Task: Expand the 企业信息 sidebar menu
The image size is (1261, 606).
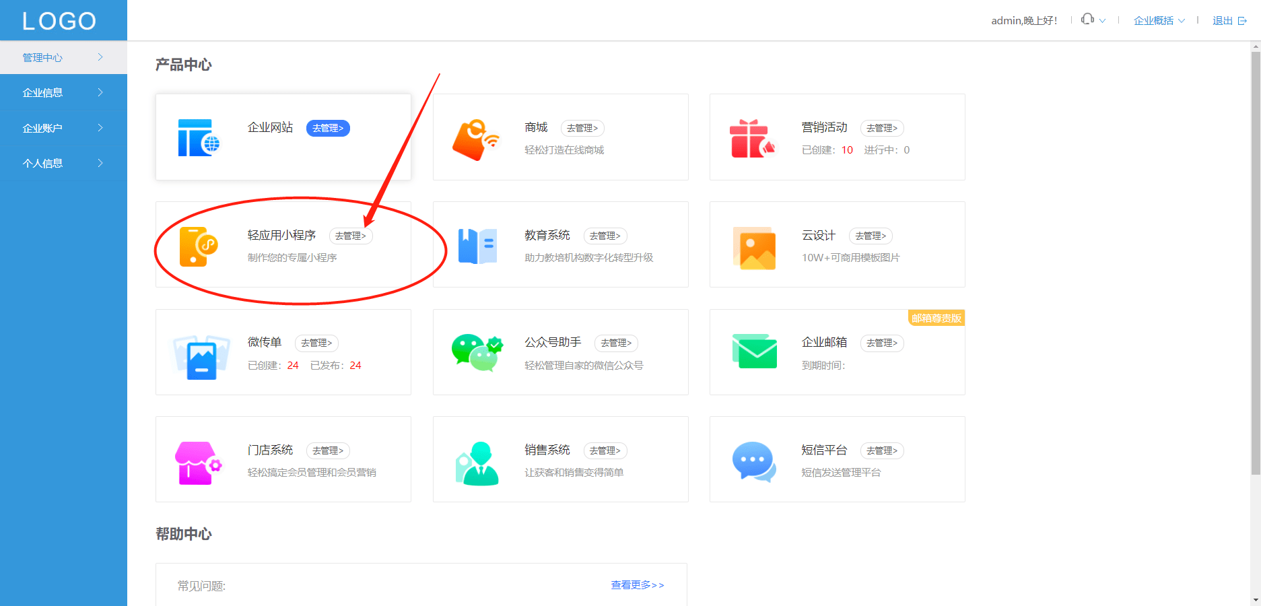Action: 63,92
